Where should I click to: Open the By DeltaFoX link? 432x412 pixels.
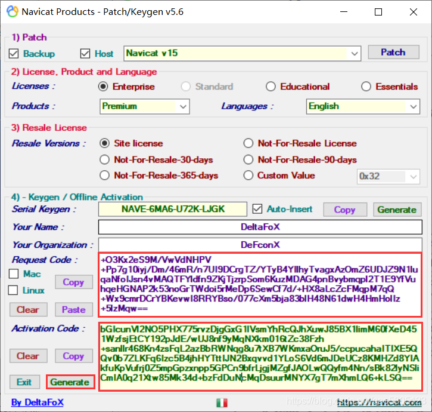pos(38,402)
